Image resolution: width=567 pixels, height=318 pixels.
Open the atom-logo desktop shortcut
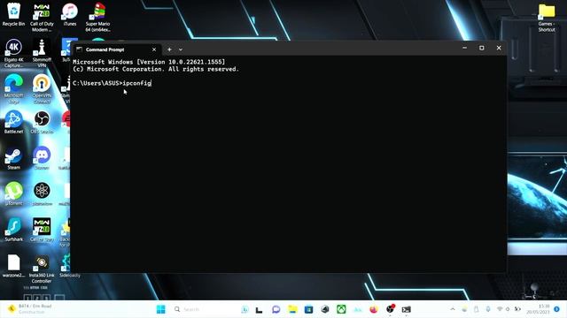pos(42,193)
